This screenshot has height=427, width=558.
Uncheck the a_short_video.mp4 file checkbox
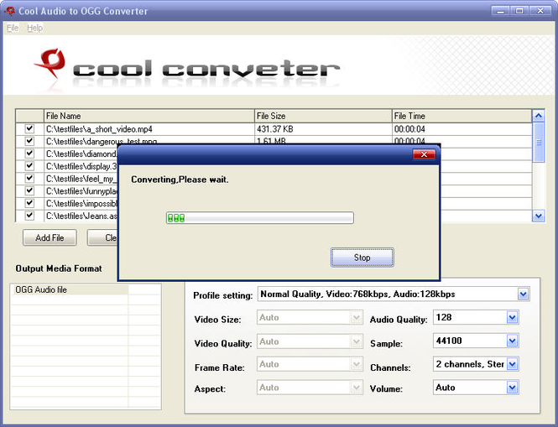point(29,129)
